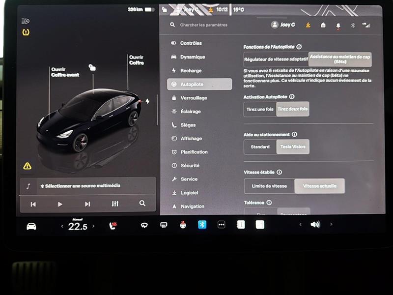Set speed to Vitesse actuelle
Viewport: 393px width, 295px height.
[x=320, y=186]
